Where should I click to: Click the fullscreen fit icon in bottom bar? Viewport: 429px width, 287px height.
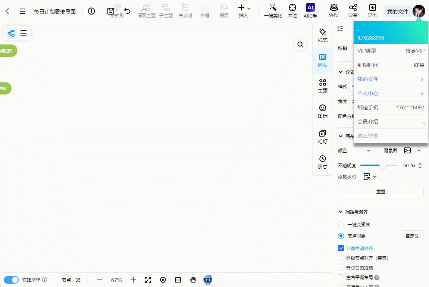pos(148,280)
